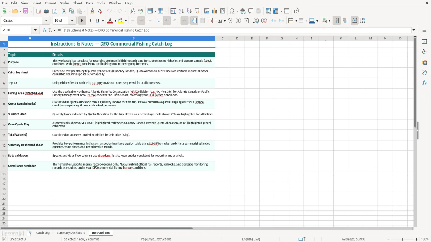431x242 pixels.
Task: Open Find & Replace tool
Action: (x=133, y=11)
